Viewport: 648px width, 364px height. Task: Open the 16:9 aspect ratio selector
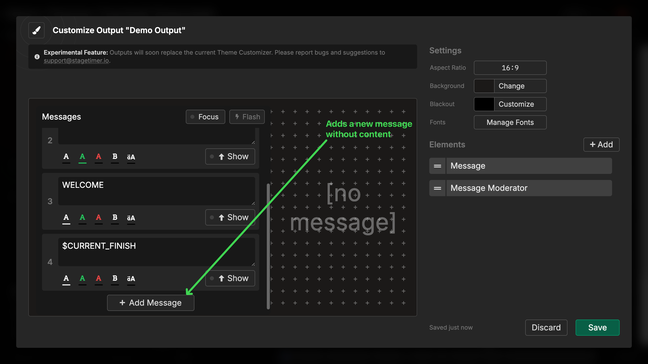coord(510,67)
